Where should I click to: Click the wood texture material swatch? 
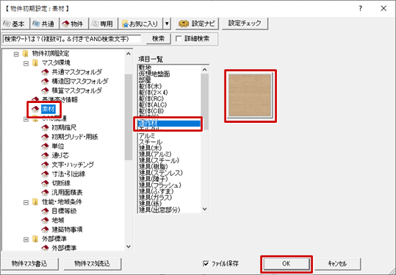pyautogui.click(x=250, y=95)
